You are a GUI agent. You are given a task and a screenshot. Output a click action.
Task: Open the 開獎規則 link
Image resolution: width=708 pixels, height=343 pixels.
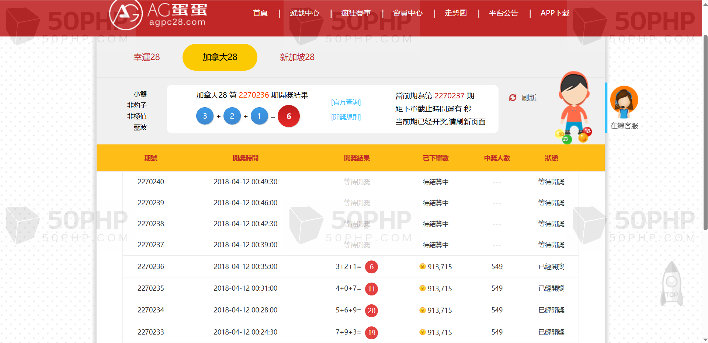tap(346, 117)
